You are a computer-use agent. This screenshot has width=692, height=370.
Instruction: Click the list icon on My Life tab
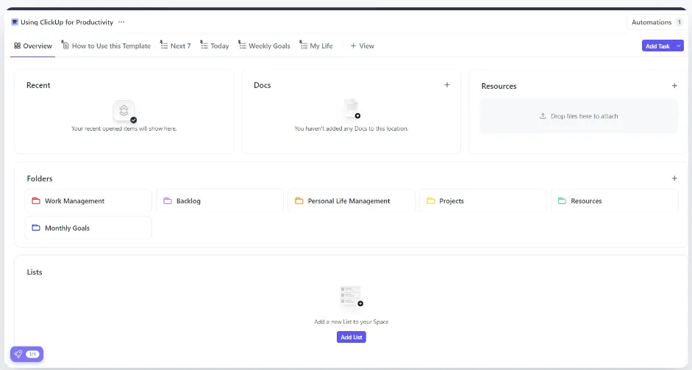click(303, 45)
